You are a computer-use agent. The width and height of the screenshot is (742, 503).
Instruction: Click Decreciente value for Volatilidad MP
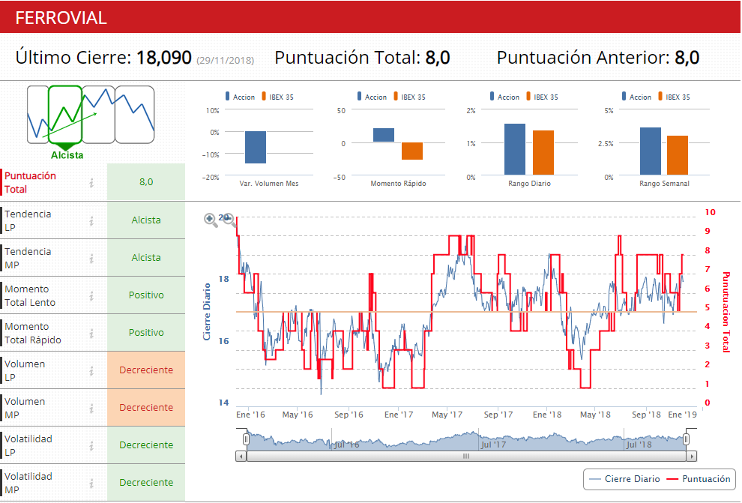pyautogui.click(x=146, y=482)
